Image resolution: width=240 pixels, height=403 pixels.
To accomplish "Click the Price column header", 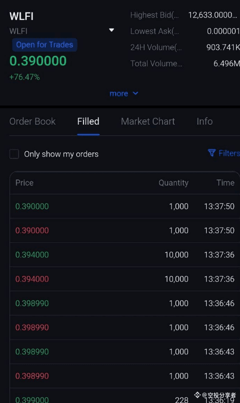I will coord(24,183).
